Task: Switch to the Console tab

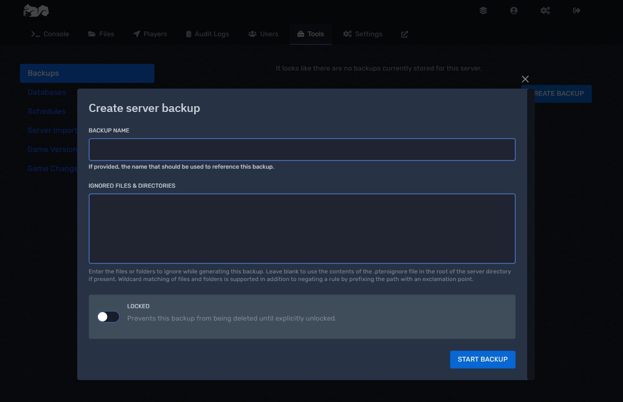Action: pyautogui.click(x=50, y=34)
